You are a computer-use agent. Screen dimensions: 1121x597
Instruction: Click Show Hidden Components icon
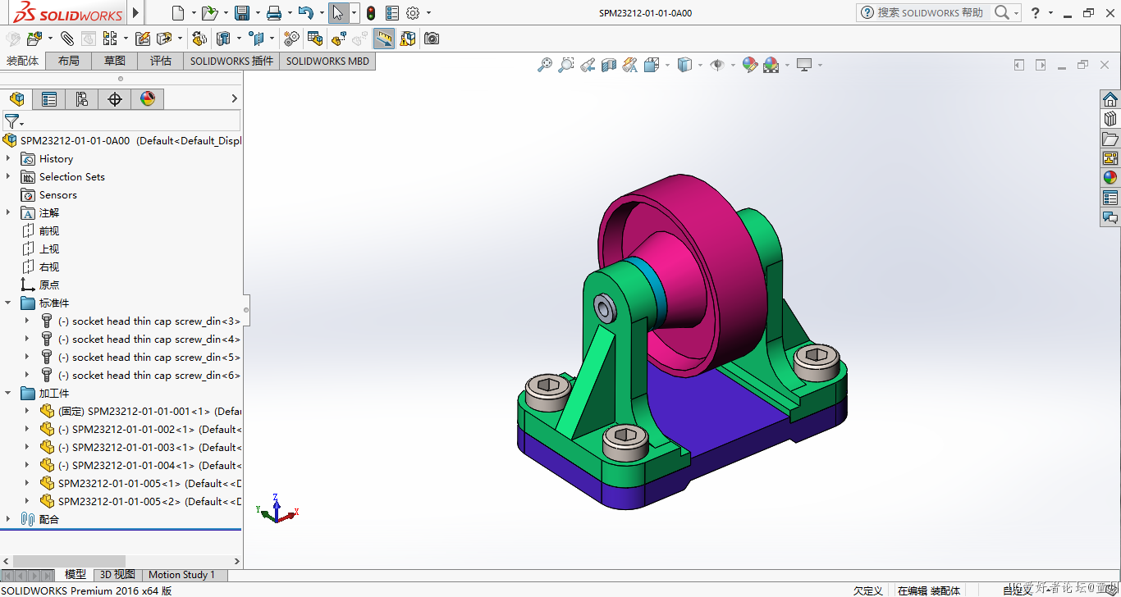[x=199, y=39]
